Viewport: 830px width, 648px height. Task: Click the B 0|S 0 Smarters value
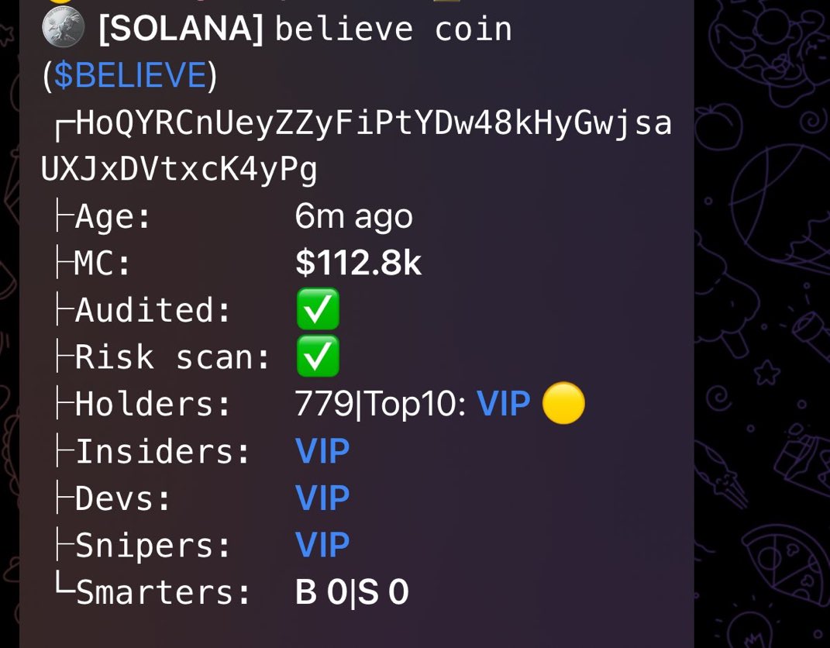(352, 592)
